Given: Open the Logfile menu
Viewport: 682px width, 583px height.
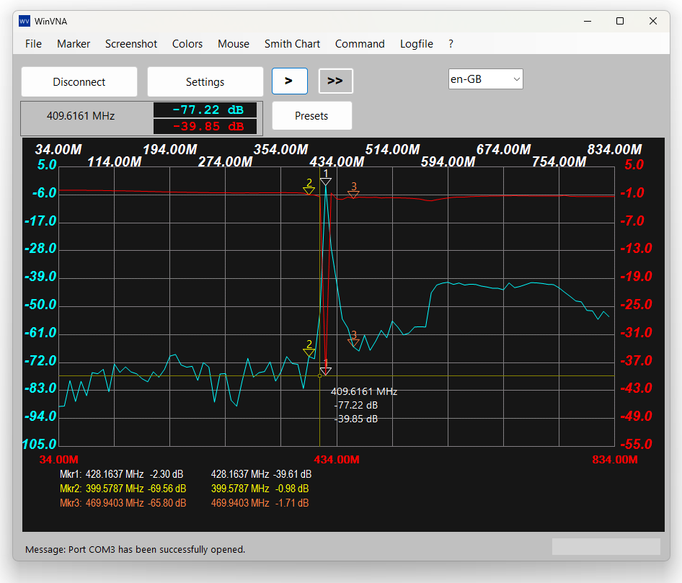Looking at the screenshot, I should pos(417,44).
